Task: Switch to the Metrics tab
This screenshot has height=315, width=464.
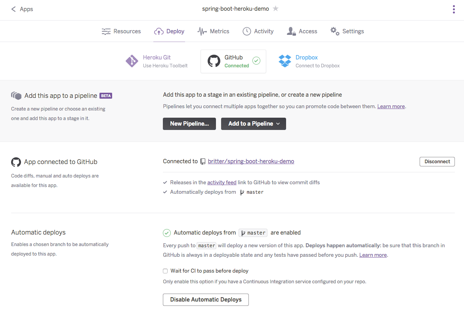Action: [x=214, y=31]
